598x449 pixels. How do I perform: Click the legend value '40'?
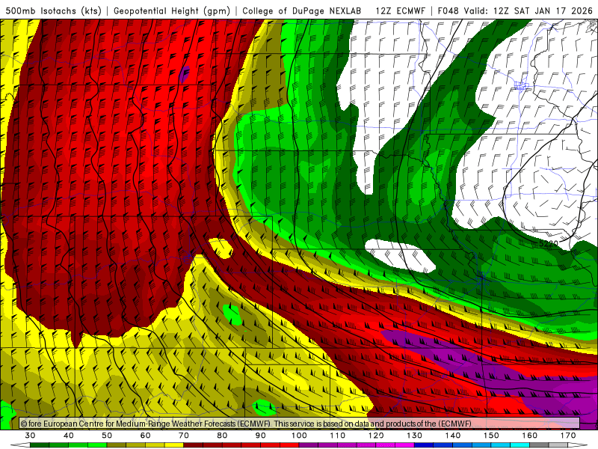69,436
